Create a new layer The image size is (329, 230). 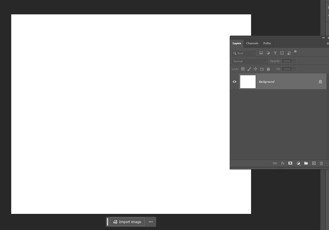(x=314, y=163)
